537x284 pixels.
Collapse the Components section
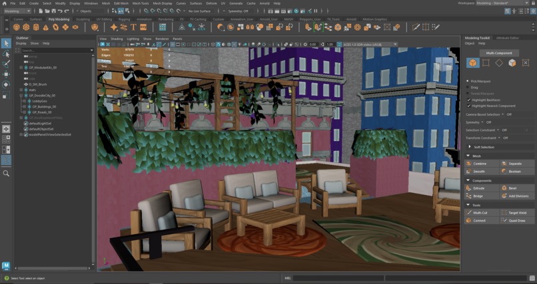(x=468, y=180)
